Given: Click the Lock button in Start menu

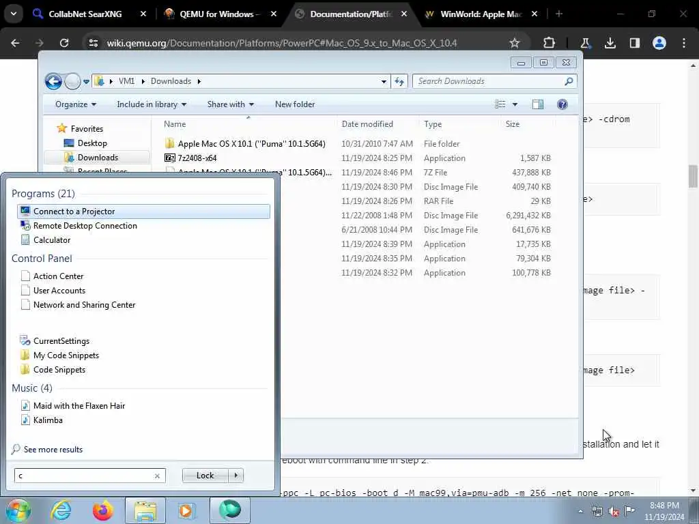Looking at the screenshot, I should pyautogui.click(x=205, y=476).
